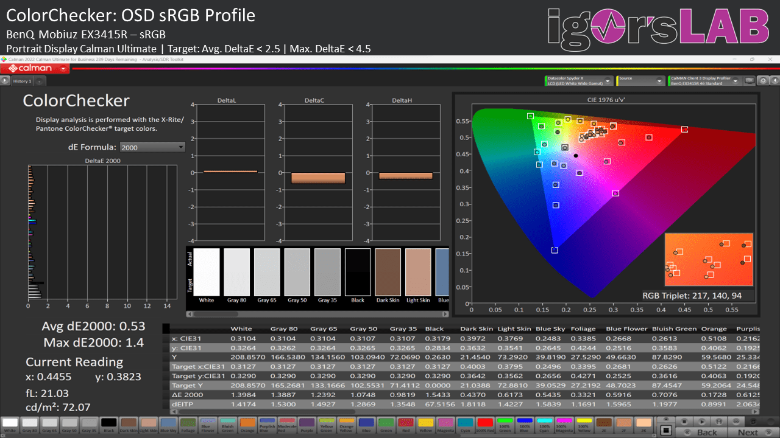
Task: Click the 'Max dE2000: 1.4' readout
Action: coord(94,342)
